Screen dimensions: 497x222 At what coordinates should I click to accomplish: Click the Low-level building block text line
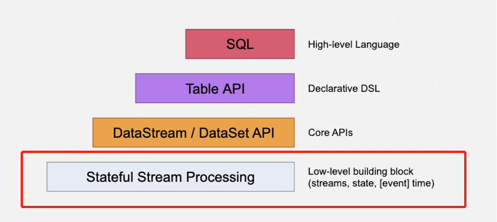click(360, 171)
